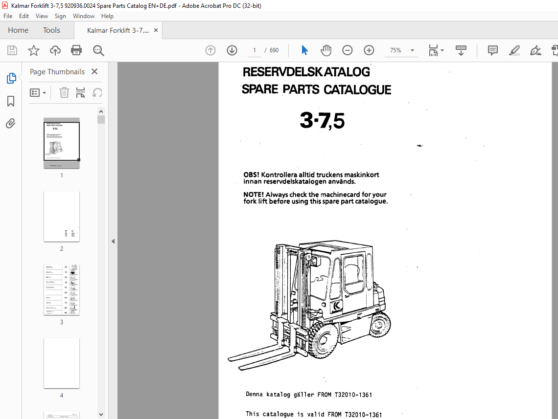Click the 'RESERVDELSKATALOG' heading text
Viewport: 558px width, 419px height.
pos(306,72)
